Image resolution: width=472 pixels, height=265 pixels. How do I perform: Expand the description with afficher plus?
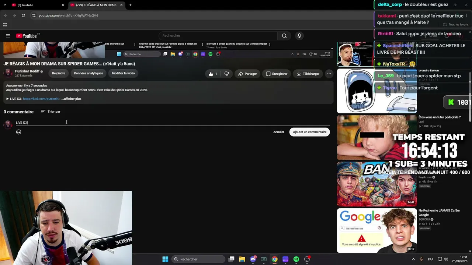click(x=72, y=99)
